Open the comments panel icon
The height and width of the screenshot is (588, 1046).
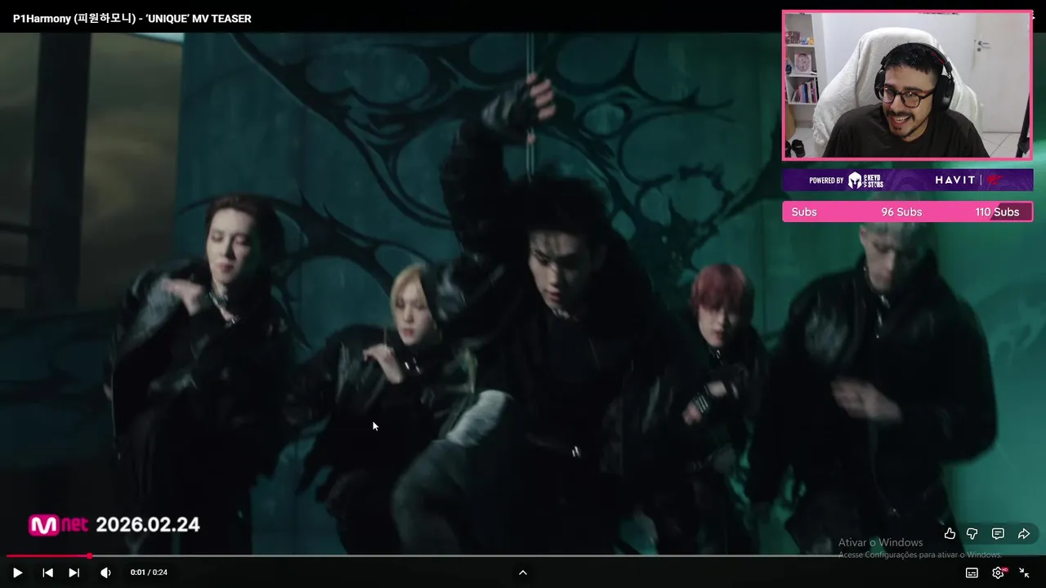click(x=998, y=533)
